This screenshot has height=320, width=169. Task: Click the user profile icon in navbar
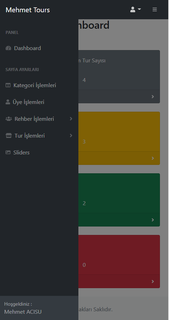(133, 9)
